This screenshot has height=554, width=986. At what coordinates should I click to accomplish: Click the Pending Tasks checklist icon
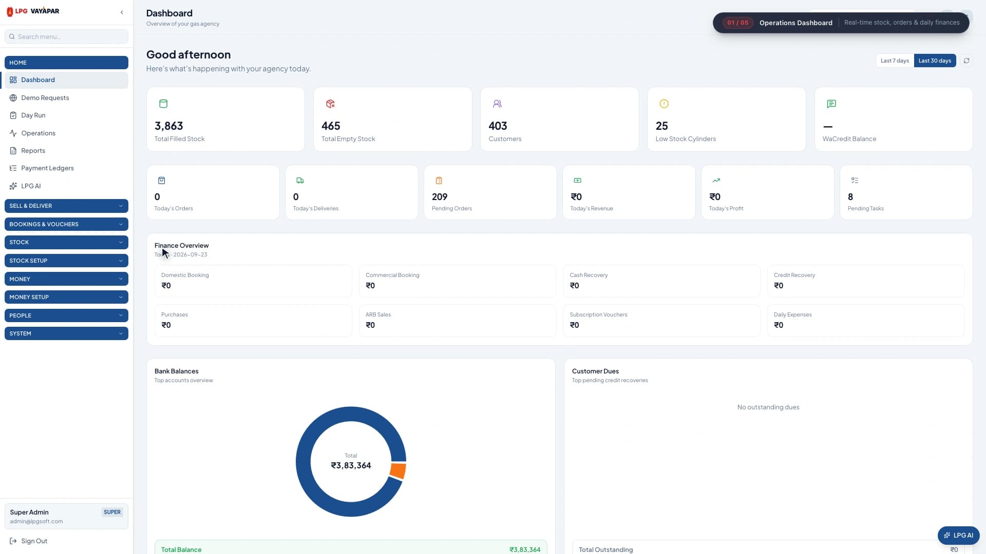click(855, 181)
